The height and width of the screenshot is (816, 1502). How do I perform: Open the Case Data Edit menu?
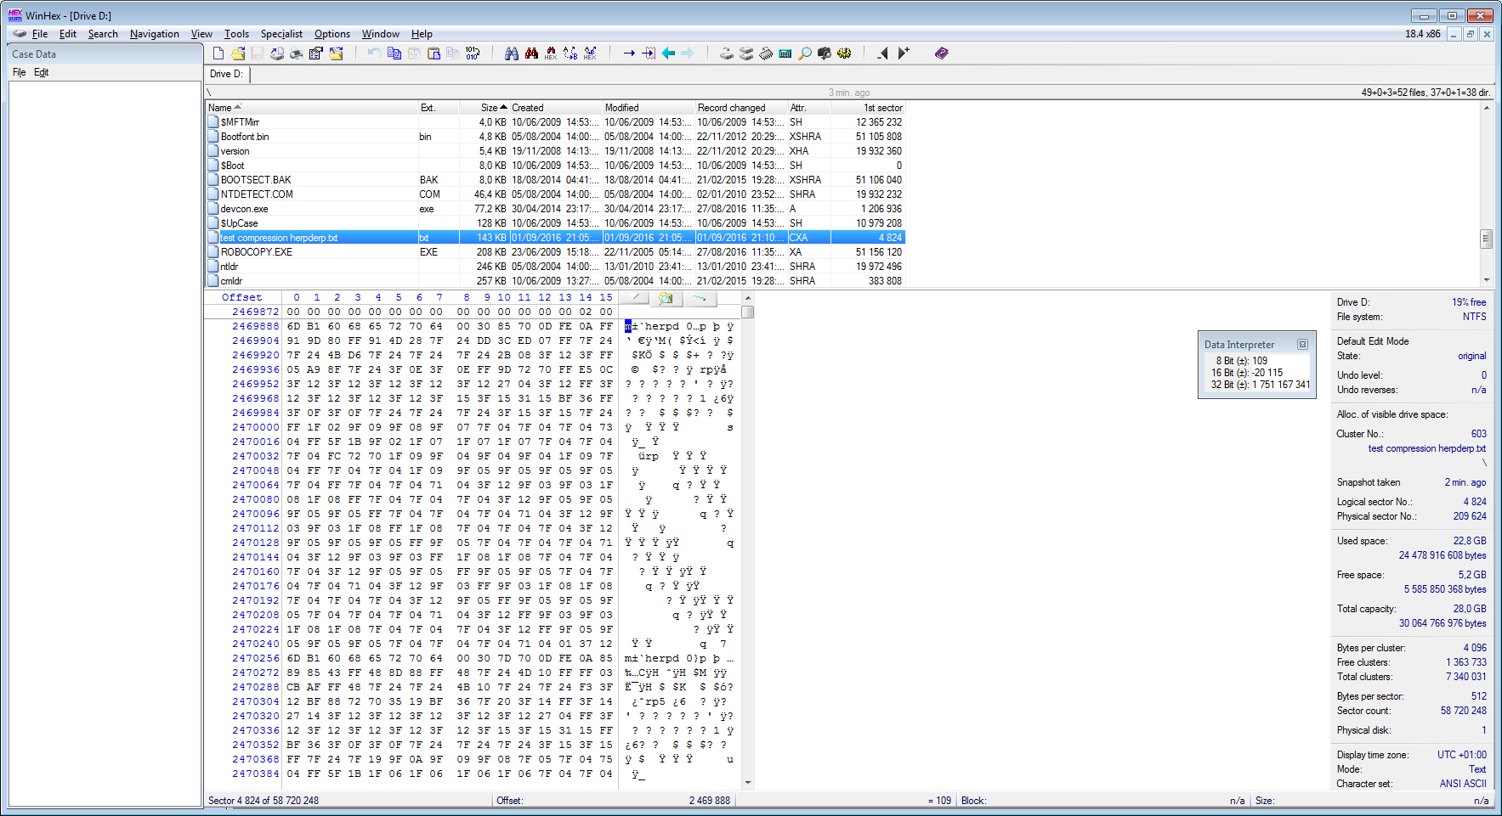[x=42, y=72]
